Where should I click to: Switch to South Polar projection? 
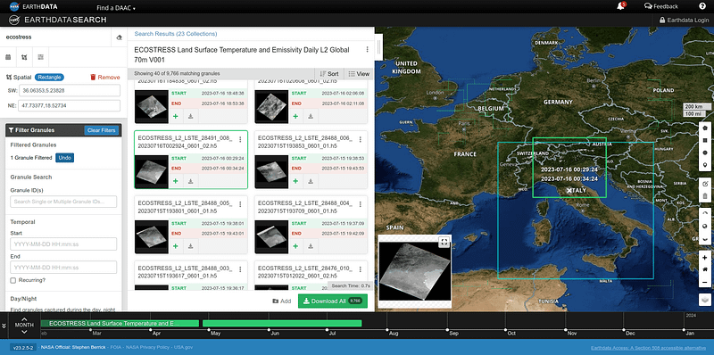click(x=705, y=239)
